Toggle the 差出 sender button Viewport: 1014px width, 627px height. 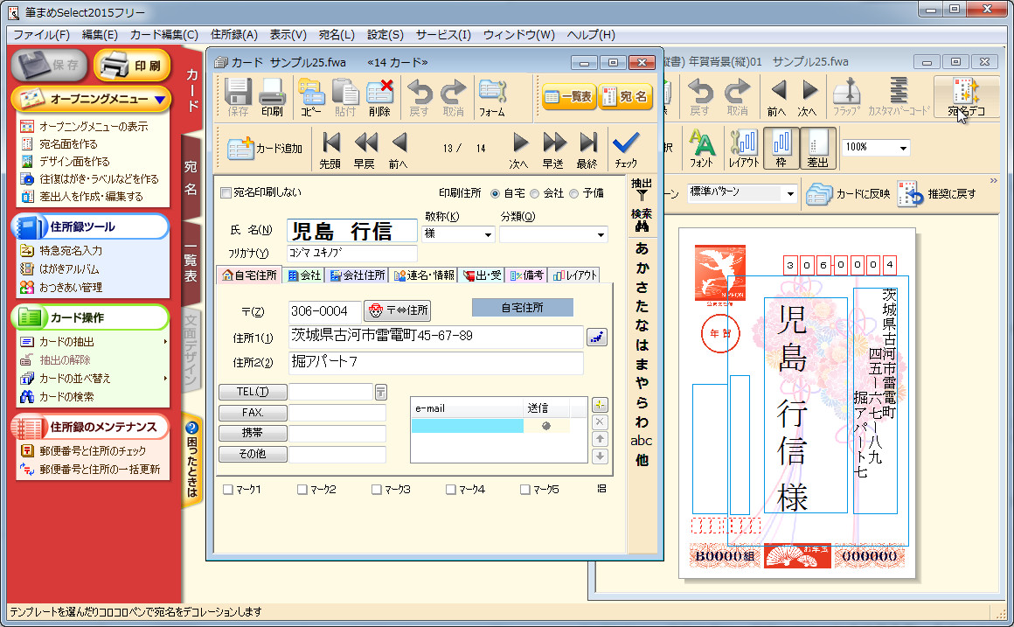point(818,148)
